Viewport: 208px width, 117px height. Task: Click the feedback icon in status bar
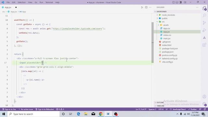pos(200,109)
